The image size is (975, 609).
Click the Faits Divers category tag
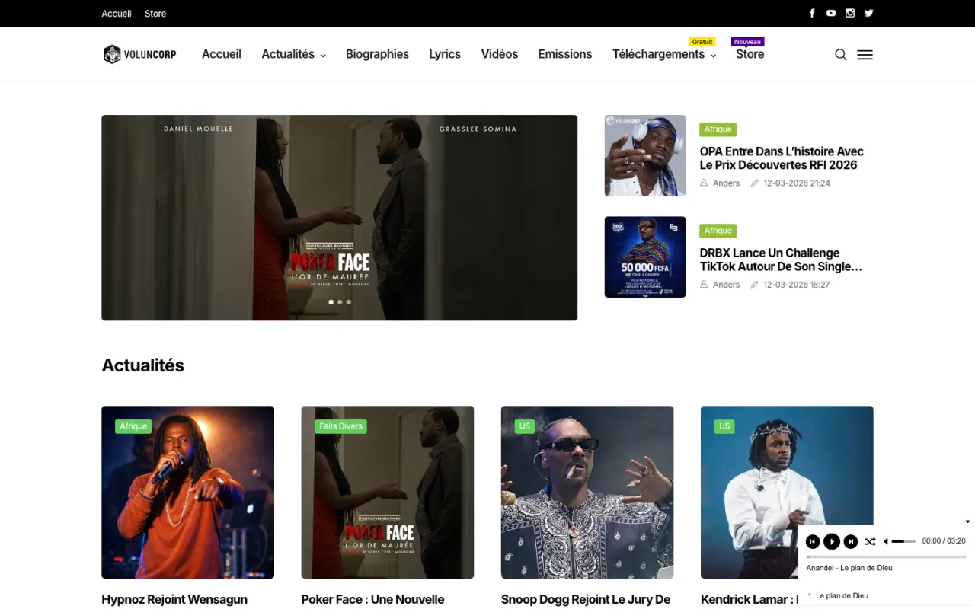340,426
